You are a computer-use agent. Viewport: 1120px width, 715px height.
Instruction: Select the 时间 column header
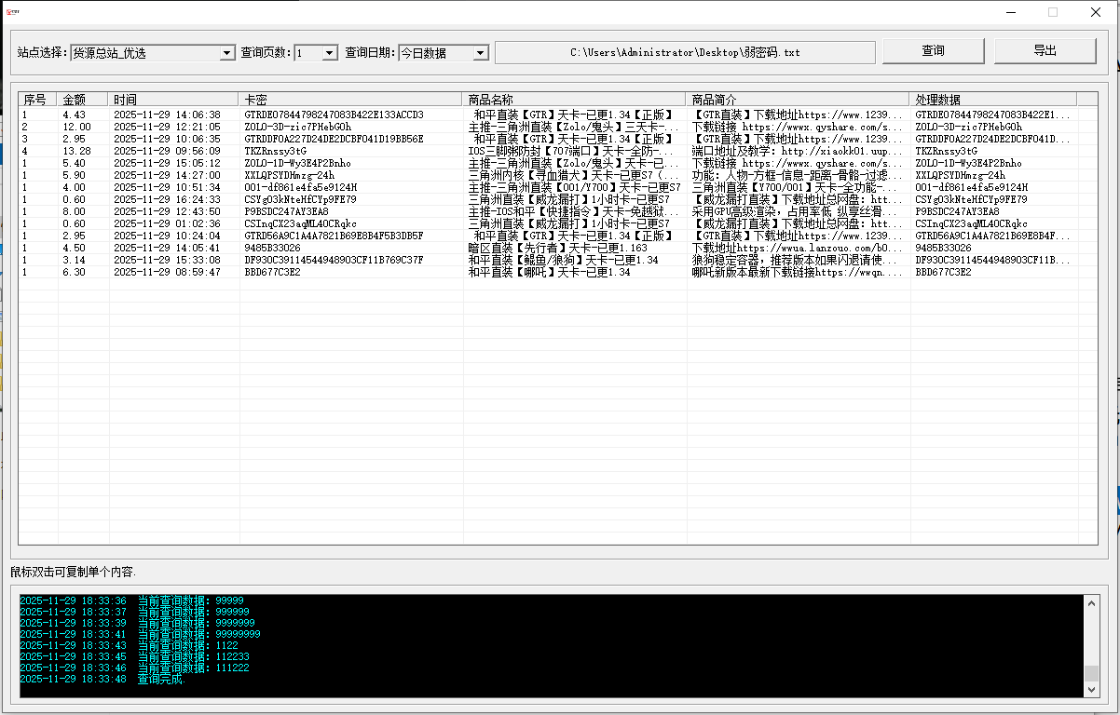[173, 99]
